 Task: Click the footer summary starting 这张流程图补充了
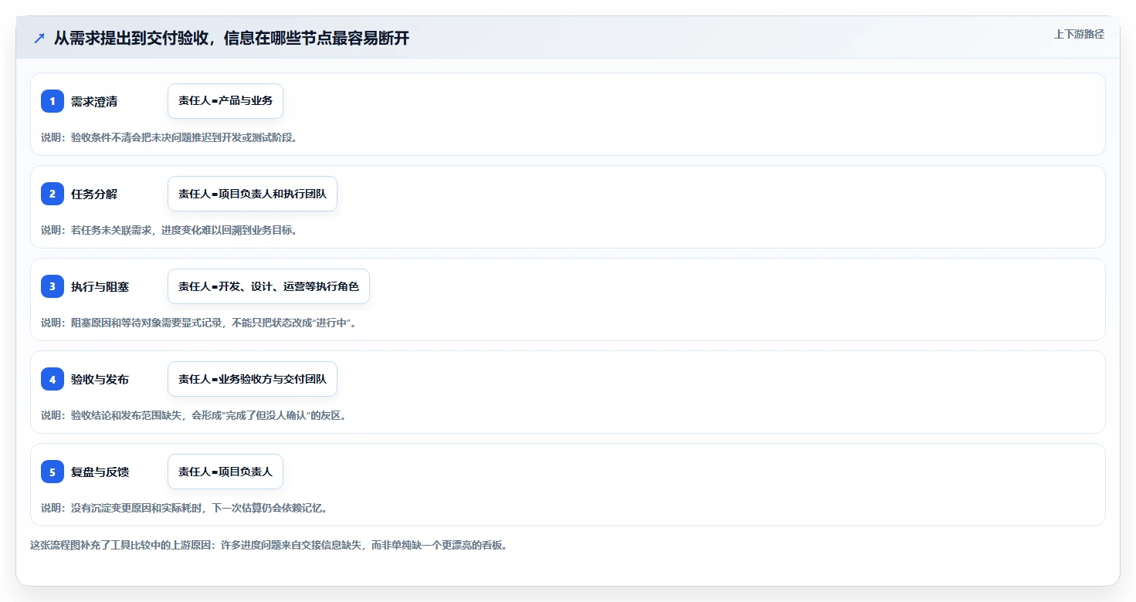[269, 545]
